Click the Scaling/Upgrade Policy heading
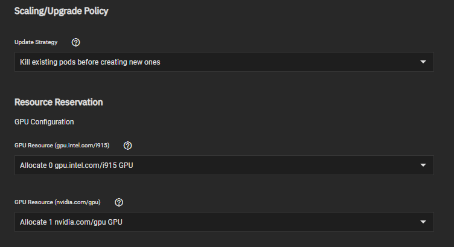This screenshot has height=247, width=454. click(61, 11)
